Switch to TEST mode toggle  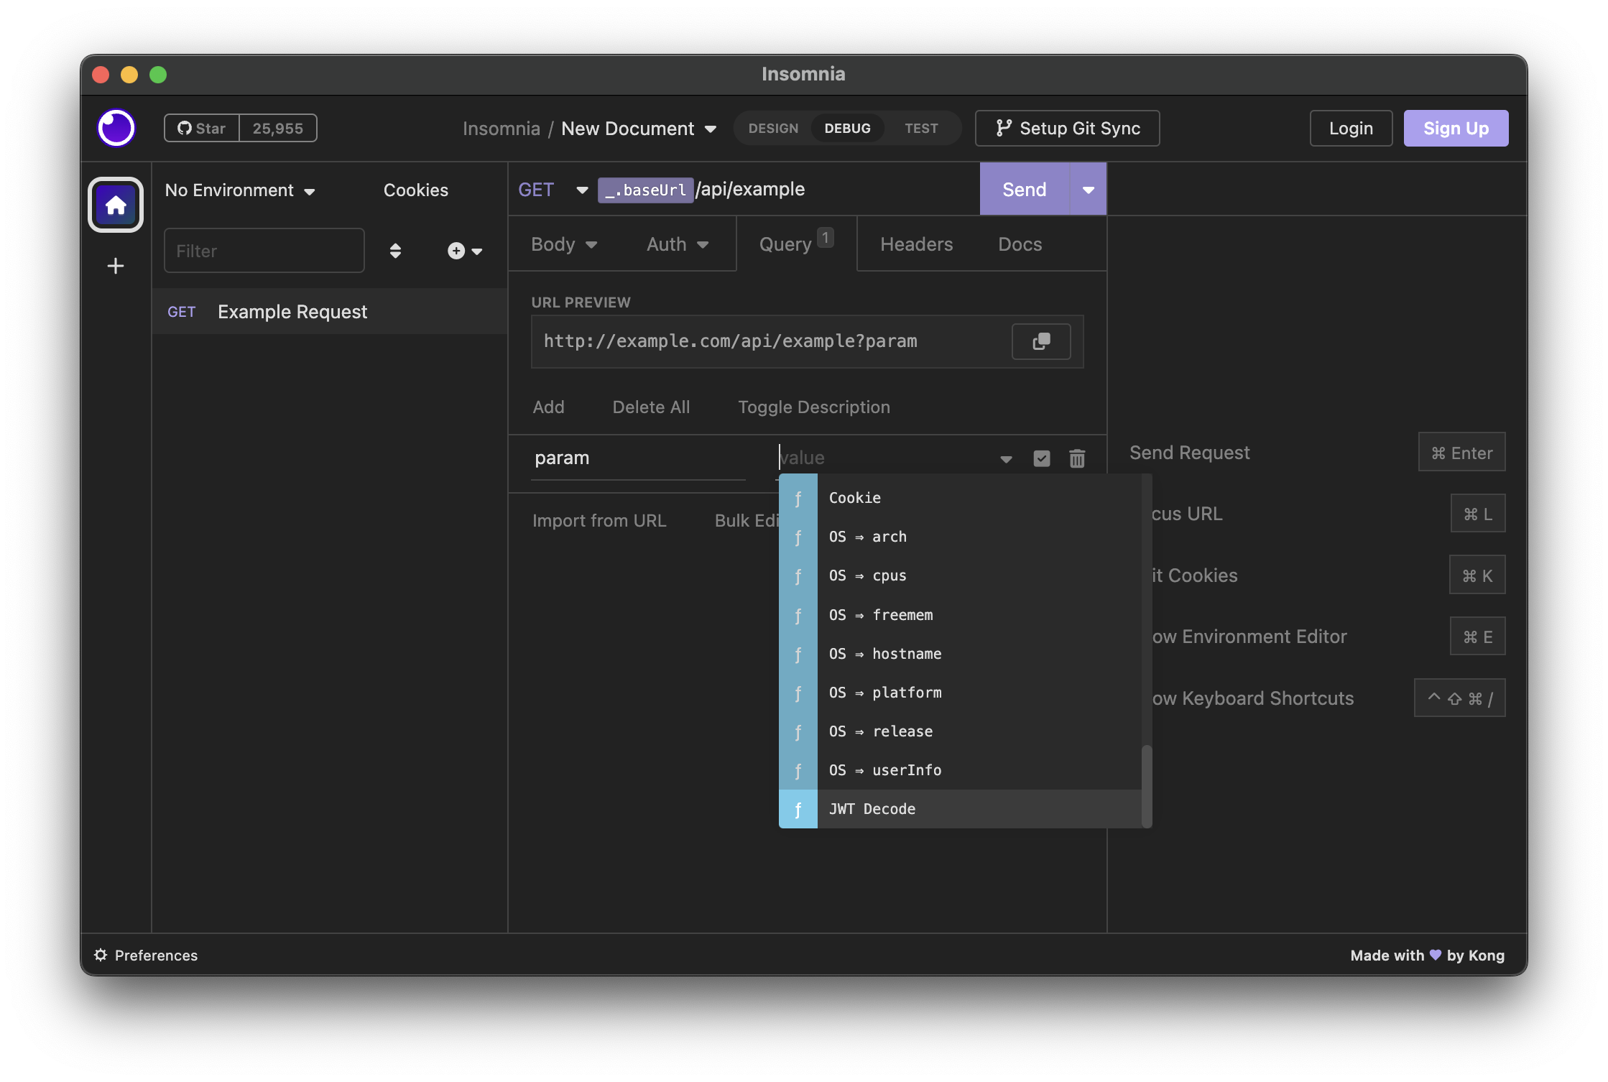[x=921, y=128]
